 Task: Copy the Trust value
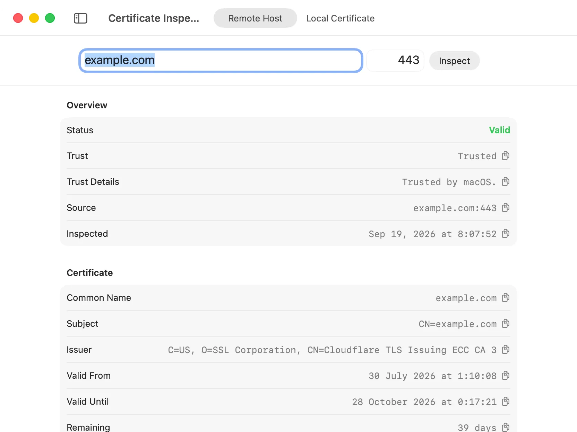pyautogui.click(x=506, y=156)
